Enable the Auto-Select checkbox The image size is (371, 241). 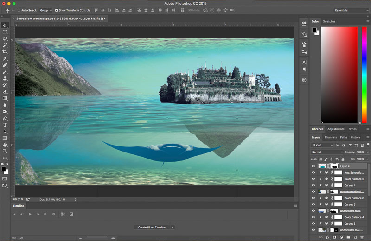point(19,10)
